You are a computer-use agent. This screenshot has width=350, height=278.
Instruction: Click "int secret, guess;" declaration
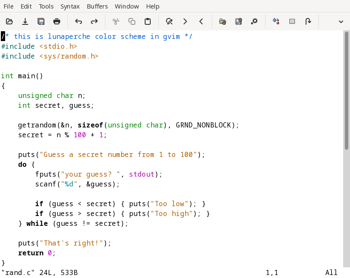pos(56,105)
